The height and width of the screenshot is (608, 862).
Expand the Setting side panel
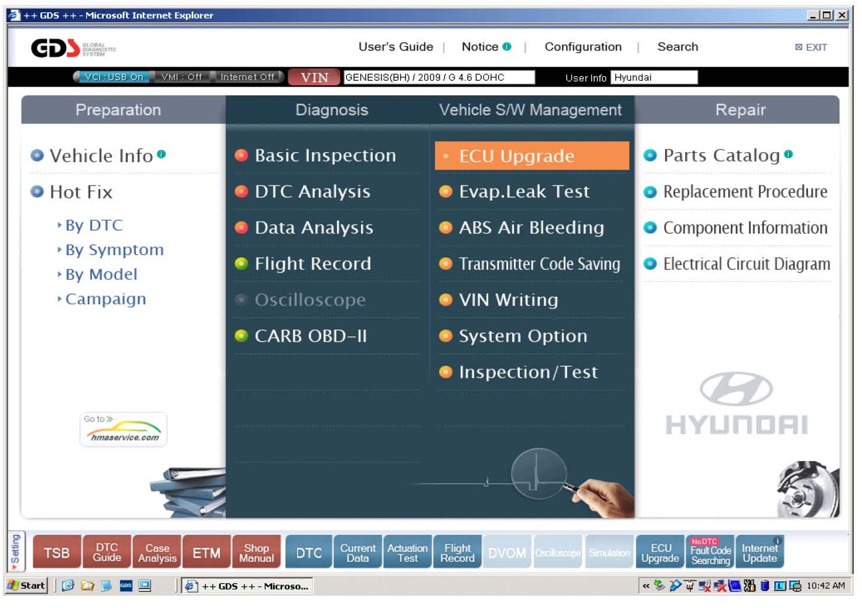click(15, 551)
